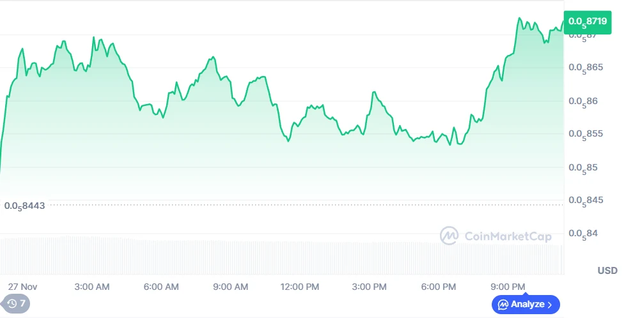The width and height of the screenshot is (626, 318).
Task: Click the 3:00 PM time label
Action: pyautogui.click(x=370, y=287)
